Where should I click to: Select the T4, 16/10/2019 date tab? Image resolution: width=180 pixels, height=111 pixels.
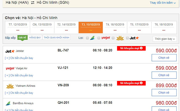point(115,27)
